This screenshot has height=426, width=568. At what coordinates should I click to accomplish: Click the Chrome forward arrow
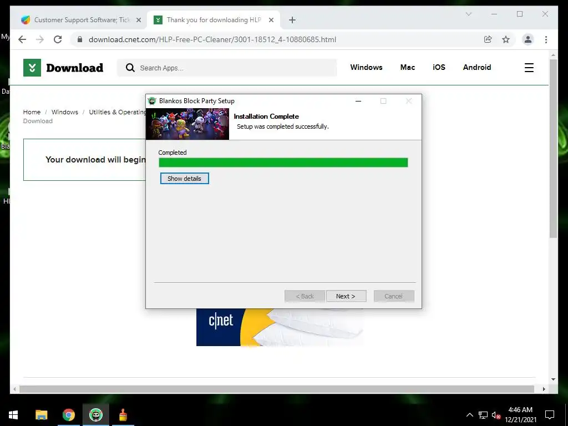(40, 39)
